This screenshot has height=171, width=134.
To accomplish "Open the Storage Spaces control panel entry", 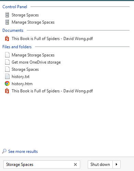I will click(25, 15).
